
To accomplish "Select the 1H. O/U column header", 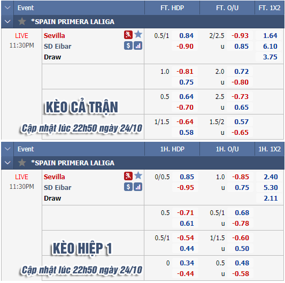I will click(227, 149).
